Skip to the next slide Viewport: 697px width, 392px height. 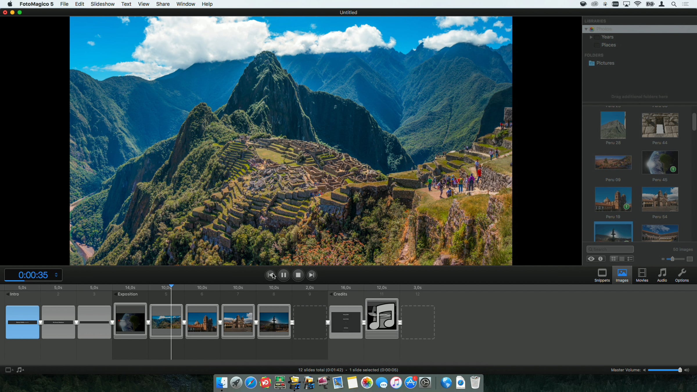tap(311, 275)
